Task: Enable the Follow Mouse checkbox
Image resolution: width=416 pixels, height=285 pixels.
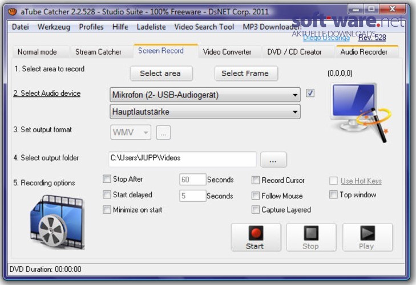Action: click(256, 196)
